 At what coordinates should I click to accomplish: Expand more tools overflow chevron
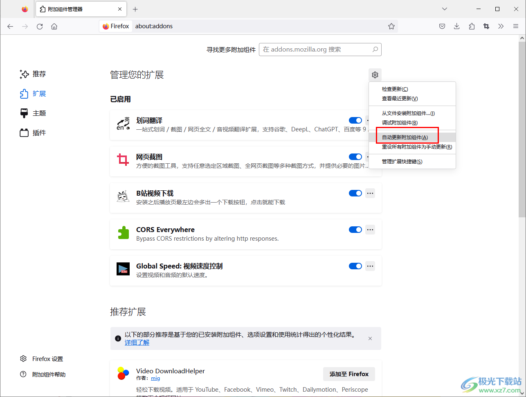coord(501,26)
